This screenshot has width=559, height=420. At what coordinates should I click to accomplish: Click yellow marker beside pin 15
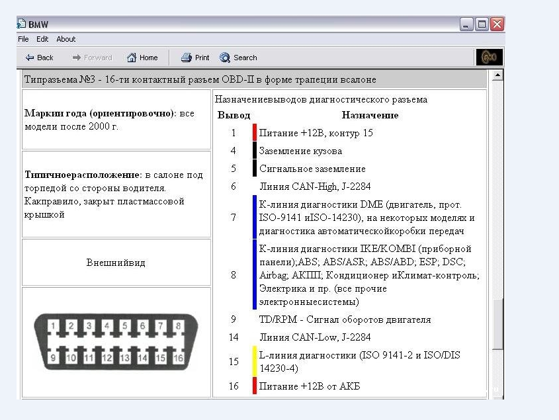[x=255, y=361]
